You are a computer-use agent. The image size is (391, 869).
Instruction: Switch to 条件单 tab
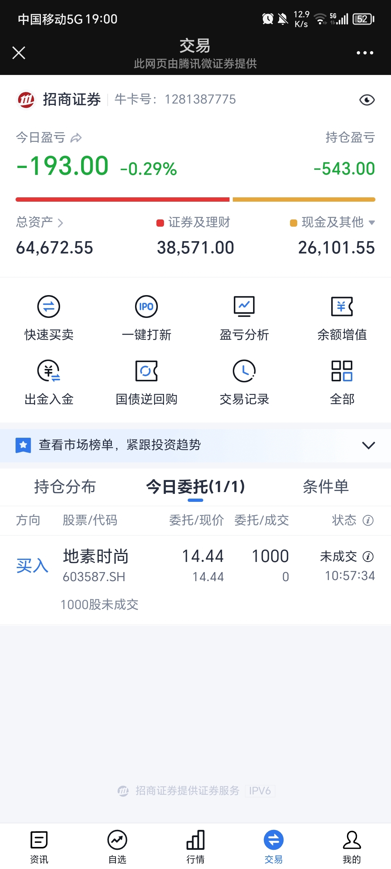(326, 487)
